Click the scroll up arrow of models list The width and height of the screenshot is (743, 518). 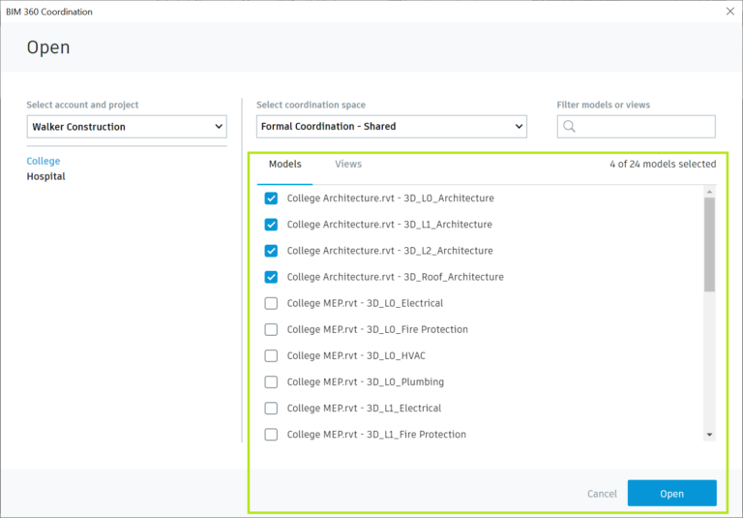709,192
